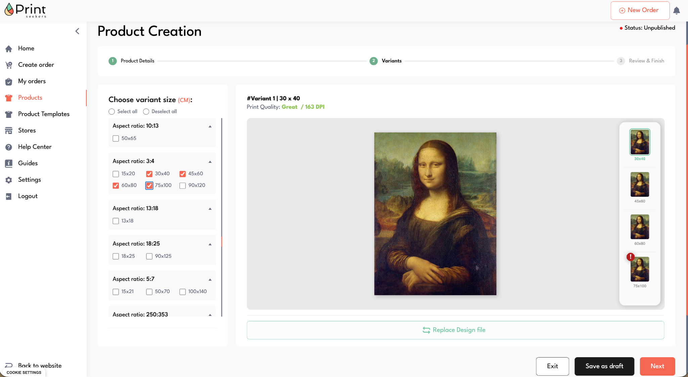Screen dimensions: 688x377
Task: Open the Stores page
Action: pyautogui.click(x=27, y=130)
